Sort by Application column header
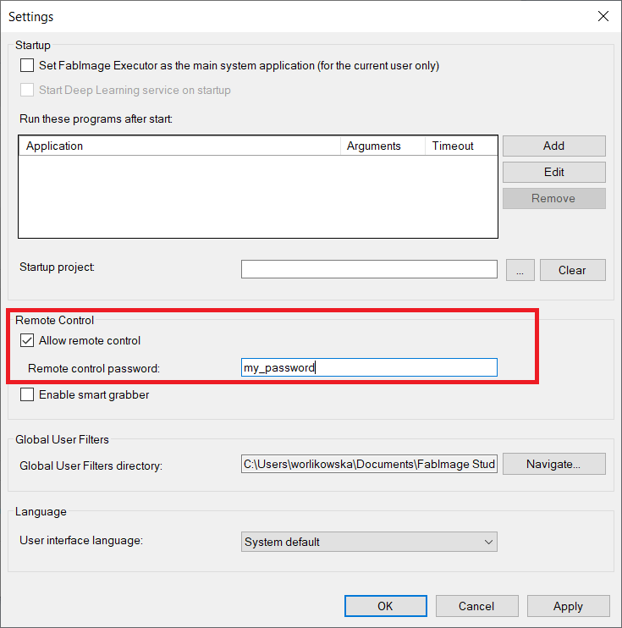Viewport: 622px width, 628px height. tap(179, 146)
